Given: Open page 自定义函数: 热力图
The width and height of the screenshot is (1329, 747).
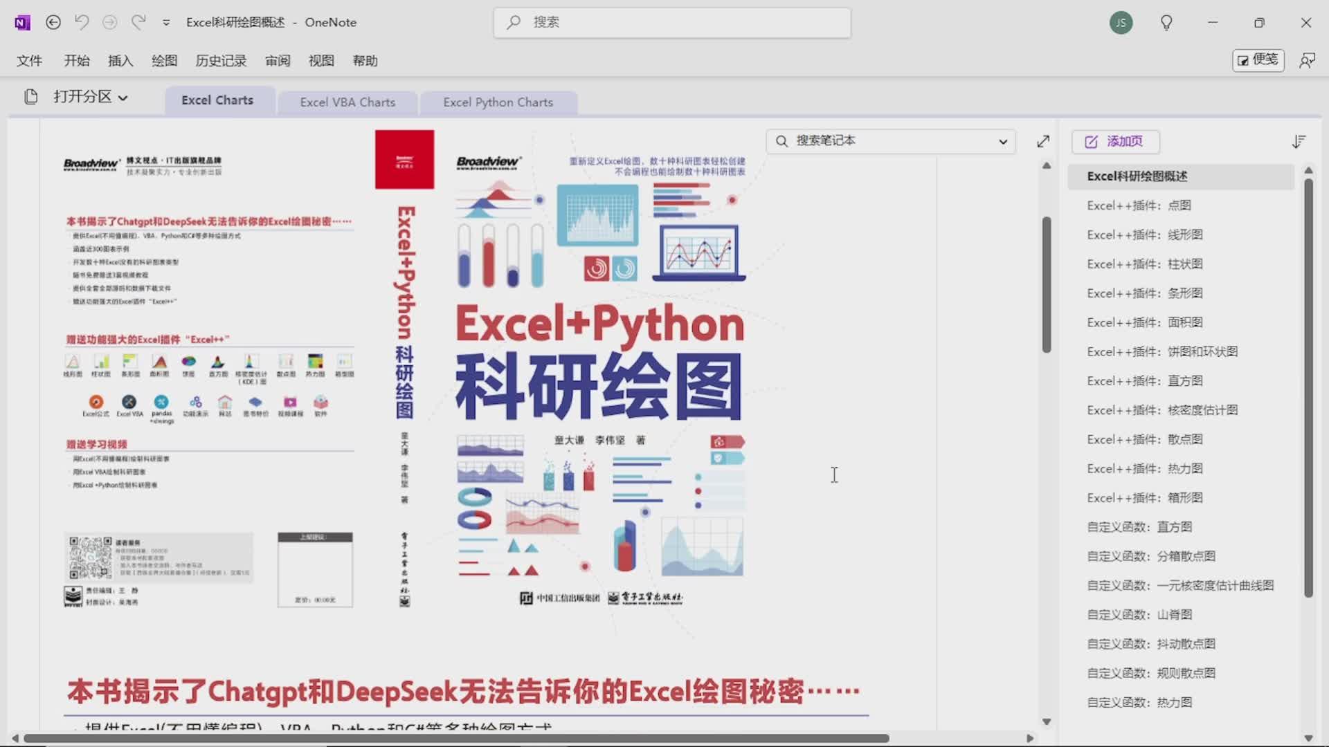Looking at the screenshot, I should point(1181,703).
